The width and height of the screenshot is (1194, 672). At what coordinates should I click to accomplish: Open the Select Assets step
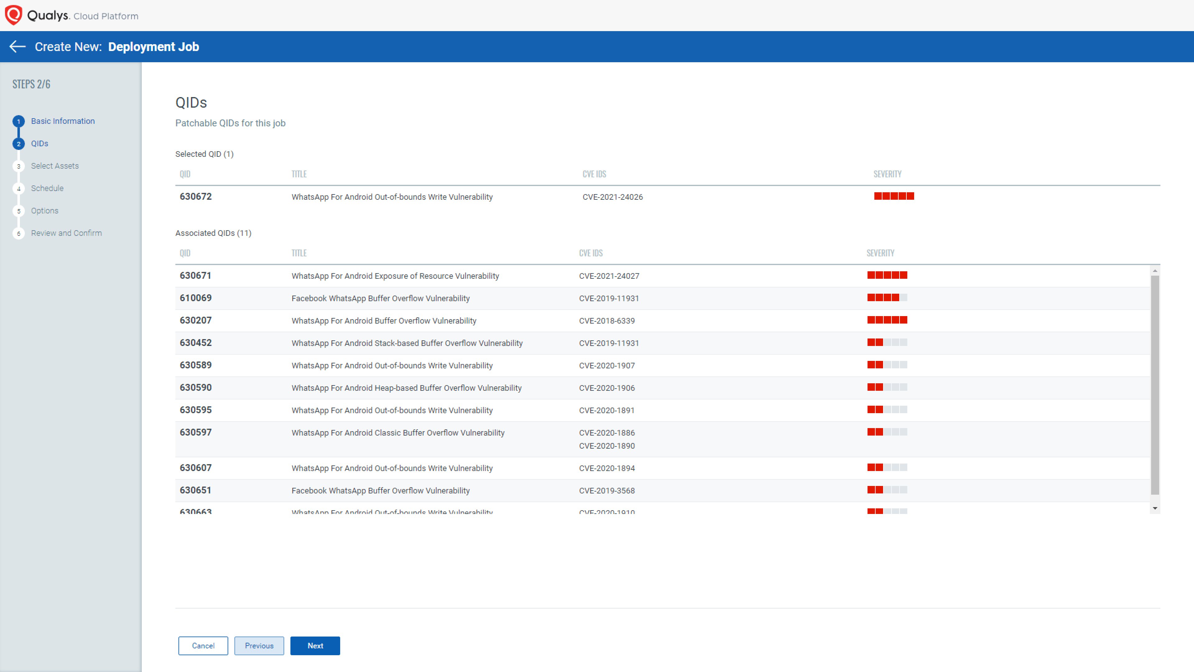click(55, 166)
